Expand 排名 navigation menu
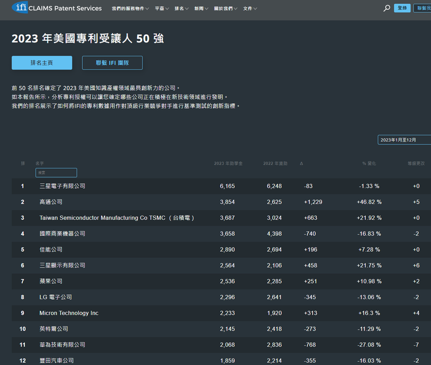This screenshot has width=431, height=365. tap(181, 8)
